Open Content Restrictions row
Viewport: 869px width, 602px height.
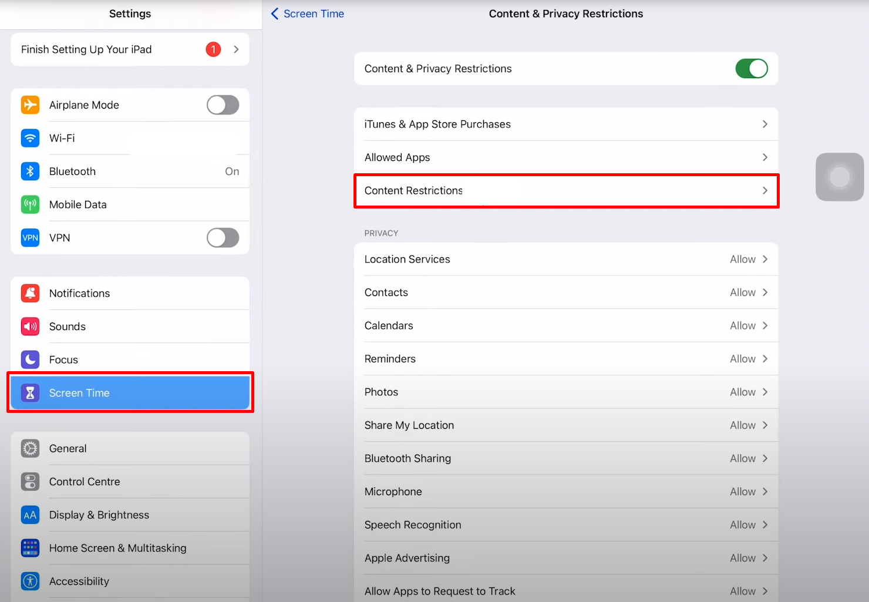coord(565,190)
